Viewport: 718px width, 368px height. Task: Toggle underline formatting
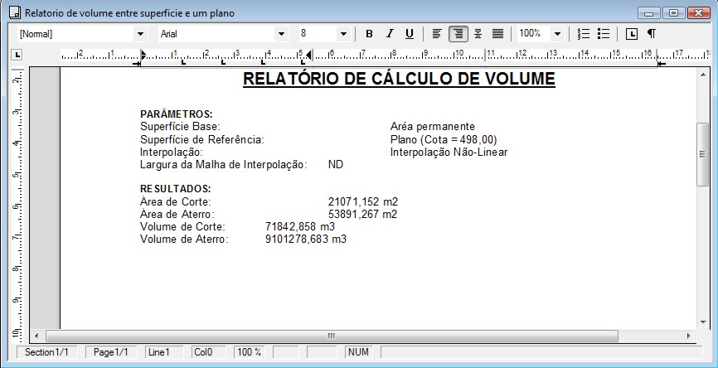tap(409, 34)
